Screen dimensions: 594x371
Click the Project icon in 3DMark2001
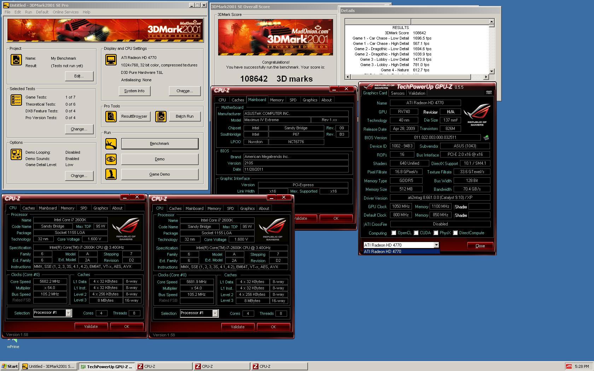point(16,60)
